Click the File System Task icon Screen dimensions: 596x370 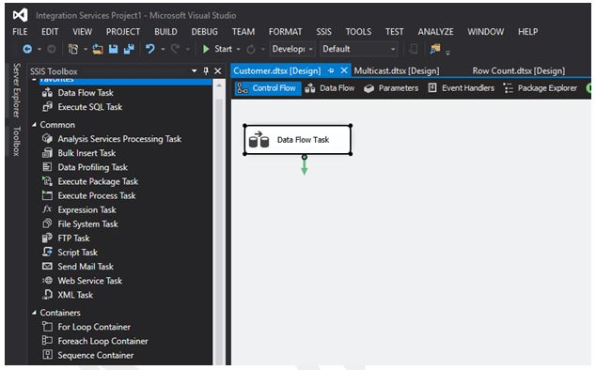[47, 224]
